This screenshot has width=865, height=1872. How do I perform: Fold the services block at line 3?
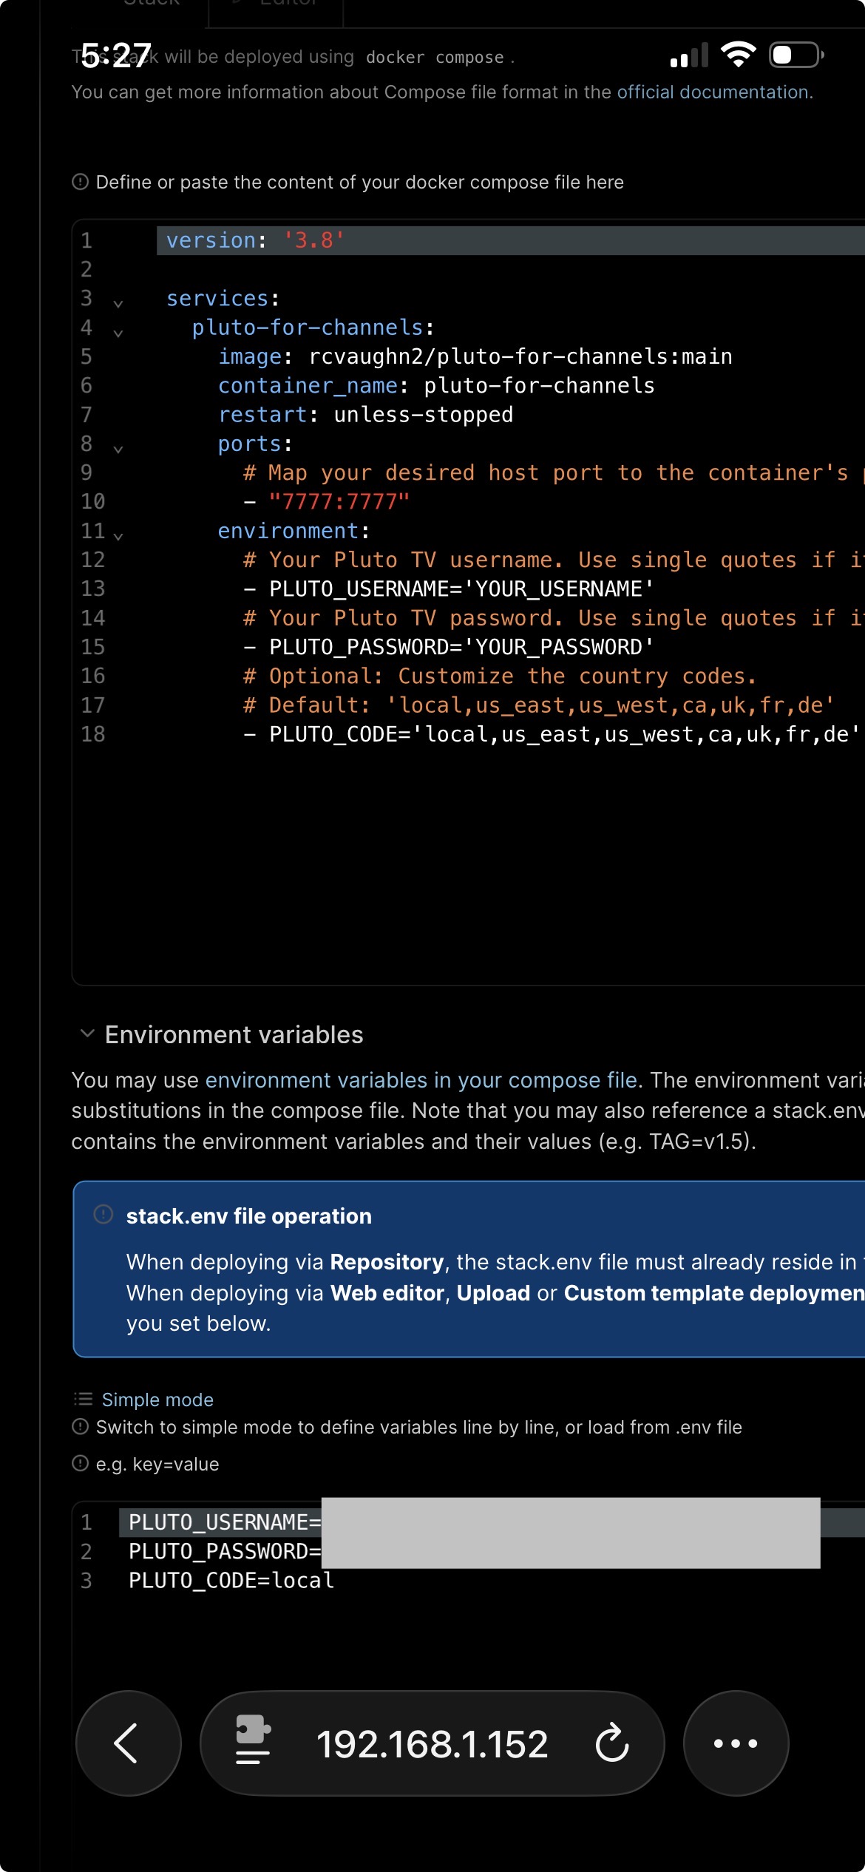click(x=118, y=303)
